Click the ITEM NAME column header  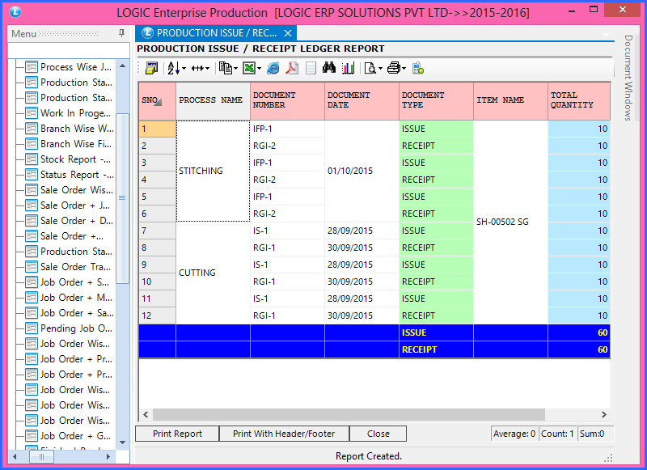(x=510, y=101)
